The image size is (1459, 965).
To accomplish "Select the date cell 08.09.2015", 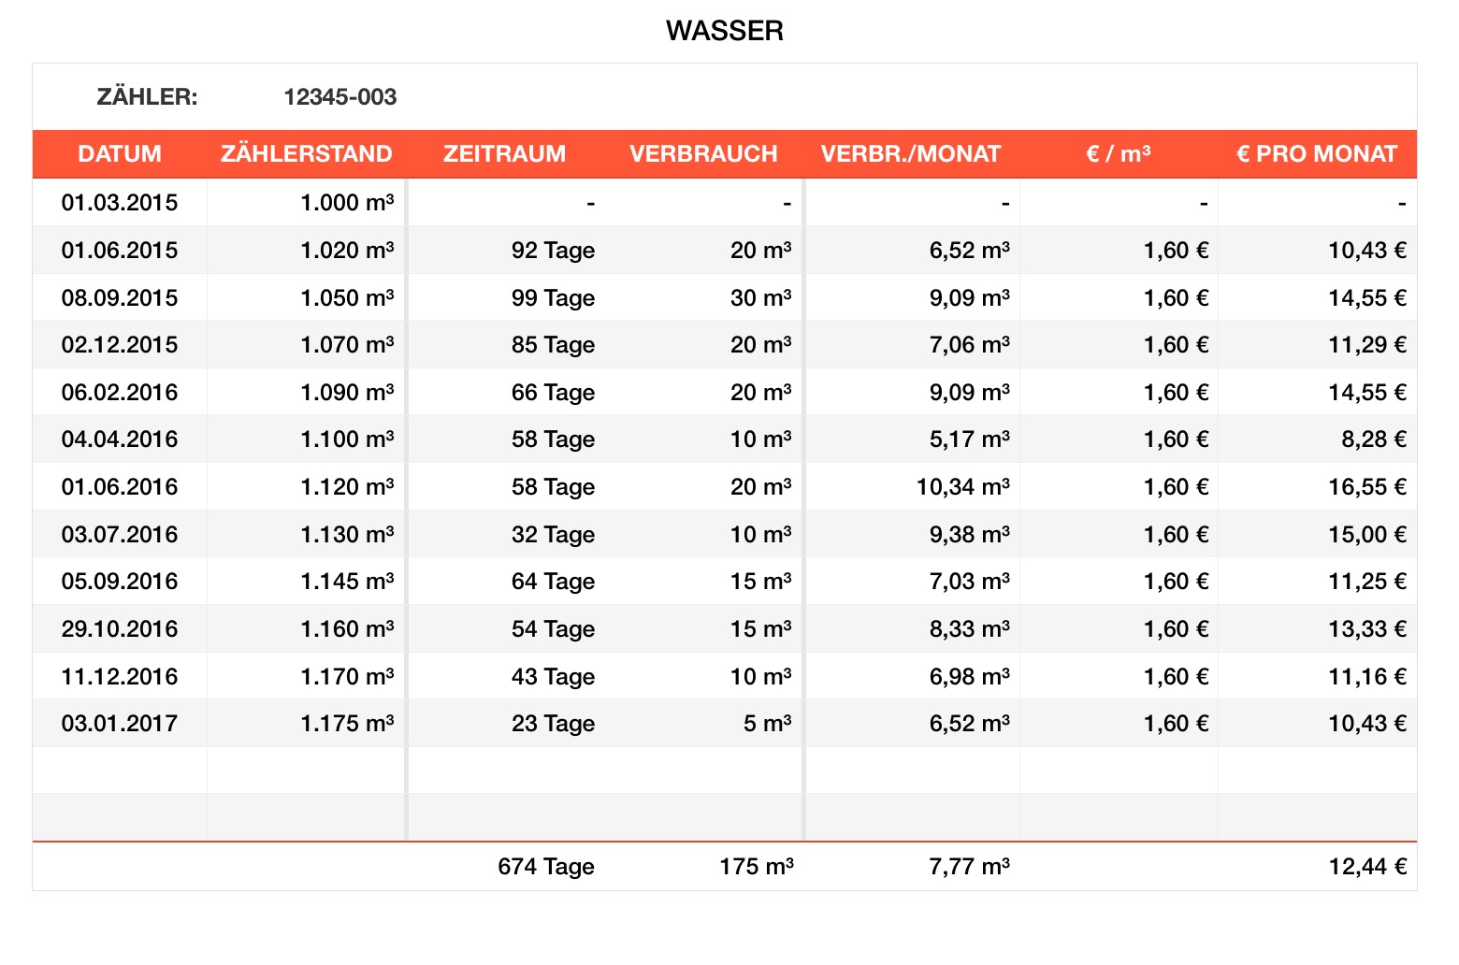I will click(120, 298).
